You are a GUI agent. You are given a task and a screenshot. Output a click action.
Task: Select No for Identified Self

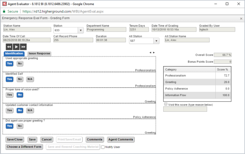point(20,79)
